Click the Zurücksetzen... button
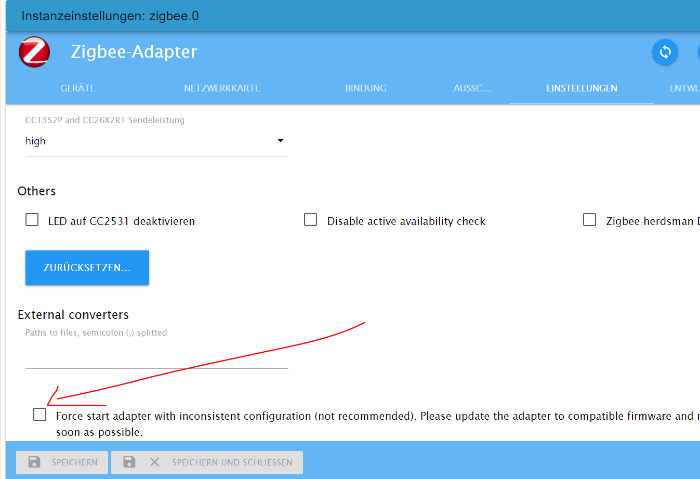The height and width of the screenshot is (479, 700). click(x=87, y=268)
